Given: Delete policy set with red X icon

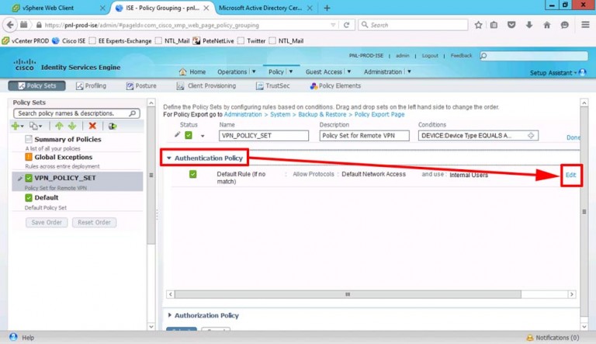Looking at the screenshot, I should point(92,126).
